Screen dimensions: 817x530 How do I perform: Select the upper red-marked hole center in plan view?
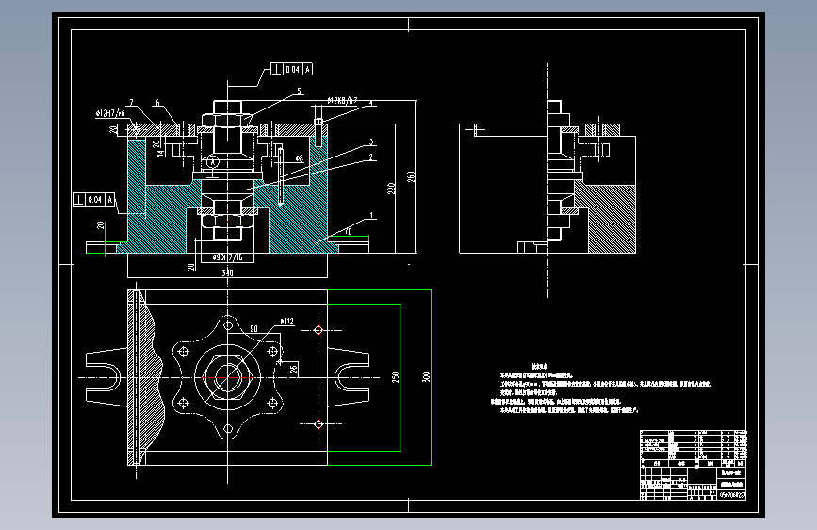tap(319, 330)
